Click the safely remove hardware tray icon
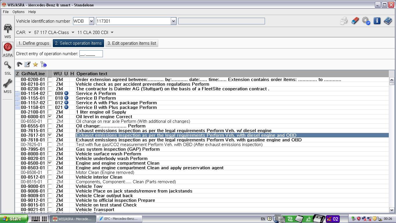The height and width of the screenshot is (223, 396). click(353, 219)
